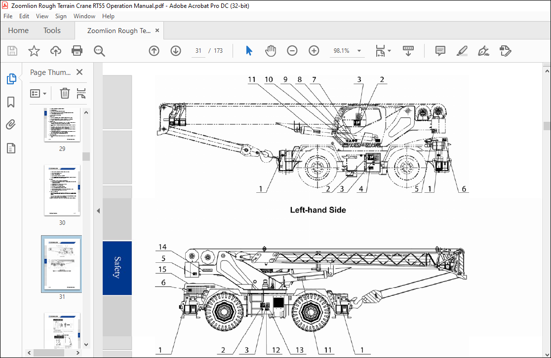Open the Window menu
Screen dimensions: 551x358
pos(84,16)
